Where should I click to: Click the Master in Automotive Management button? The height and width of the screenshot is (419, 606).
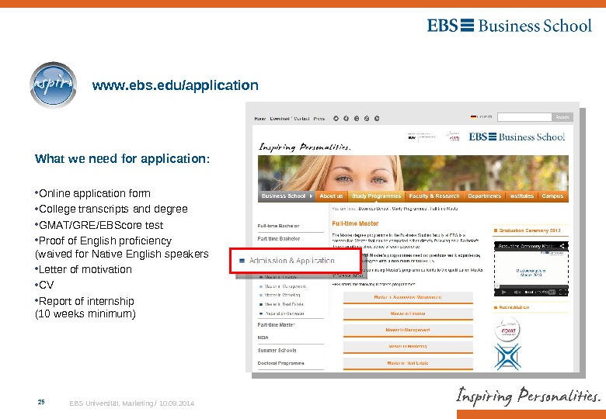tap(408, 297)
